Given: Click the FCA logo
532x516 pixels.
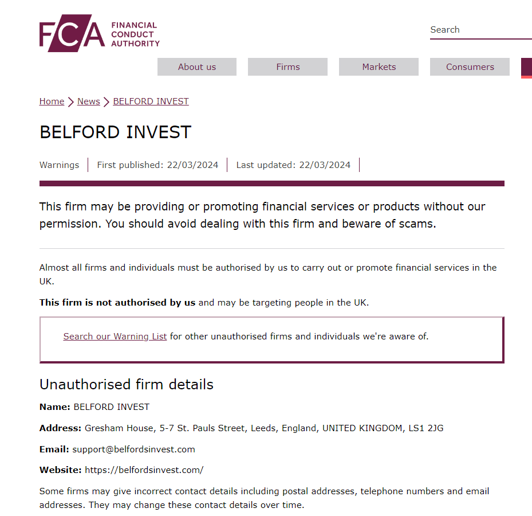Looking at the screenshot, I should [x=100, y=33].
